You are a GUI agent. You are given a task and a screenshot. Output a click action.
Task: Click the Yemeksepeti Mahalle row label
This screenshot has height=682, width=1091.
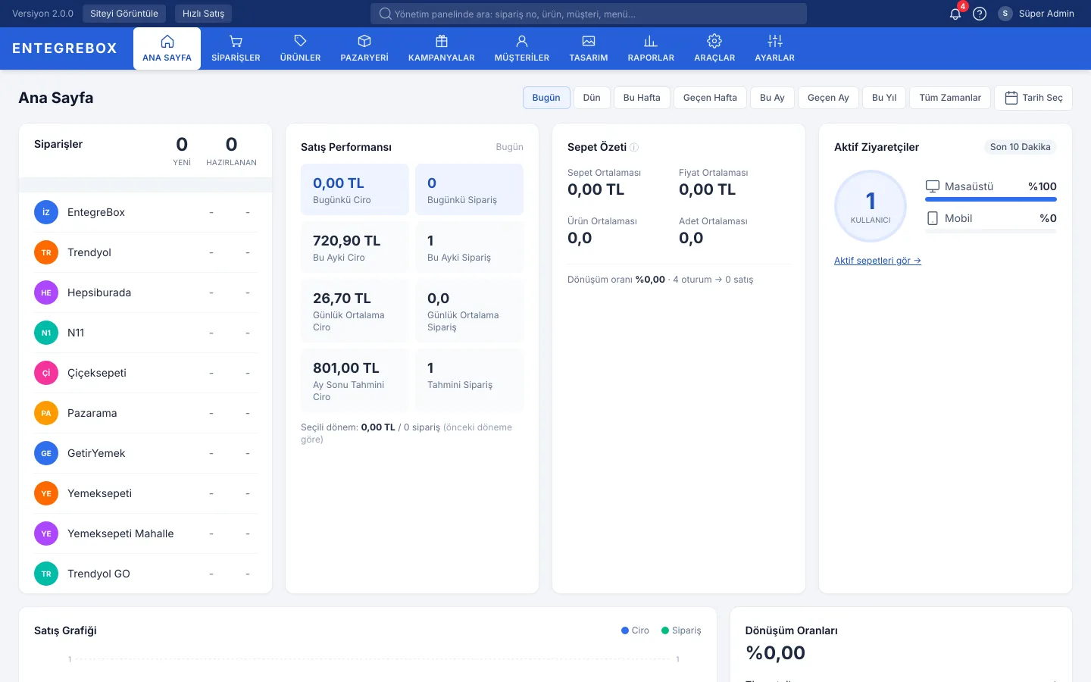120,533
